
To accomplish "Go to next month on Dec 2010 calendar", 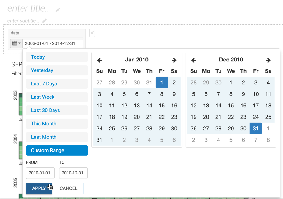I will pos(268,60).
